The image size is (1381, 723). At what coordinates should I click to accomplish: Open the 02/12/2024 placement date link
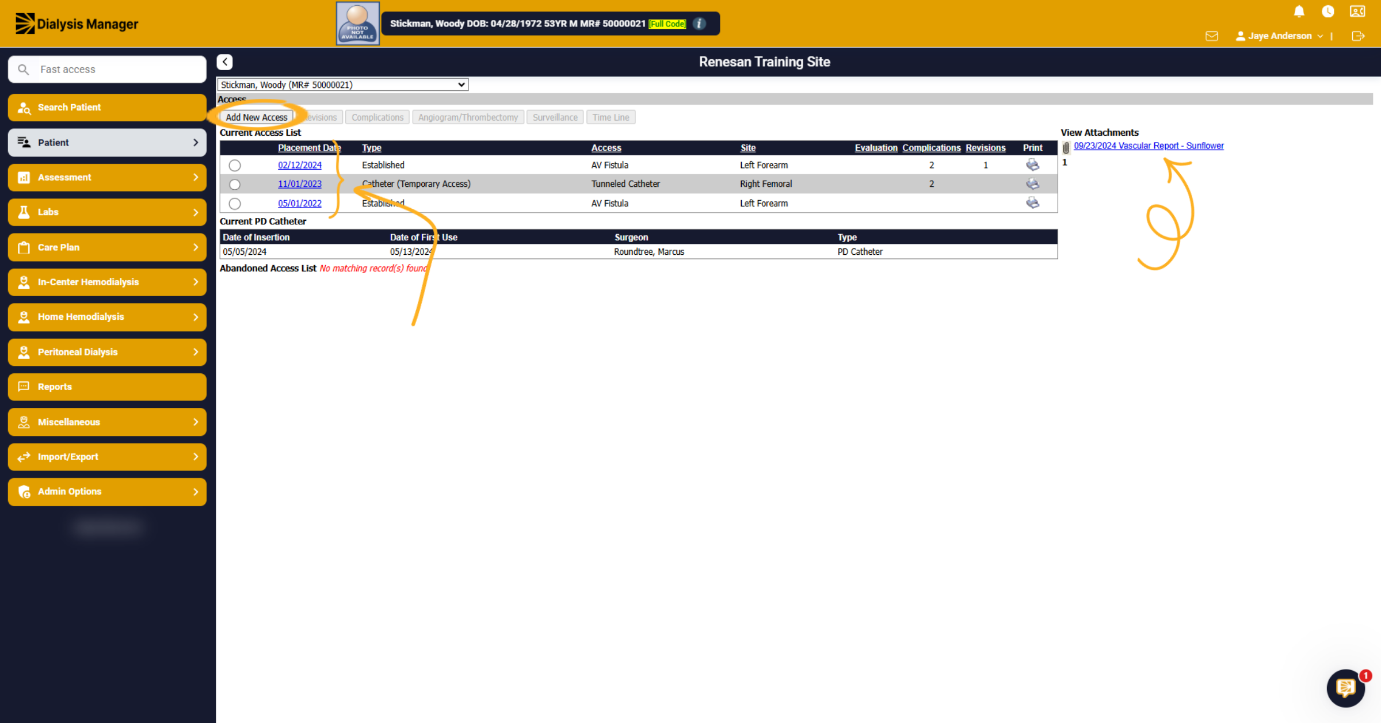click(300, 165)
